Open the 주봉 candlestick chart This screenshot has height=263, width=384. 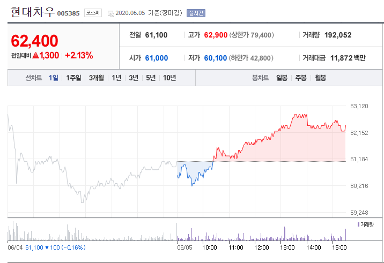(301, 78)
